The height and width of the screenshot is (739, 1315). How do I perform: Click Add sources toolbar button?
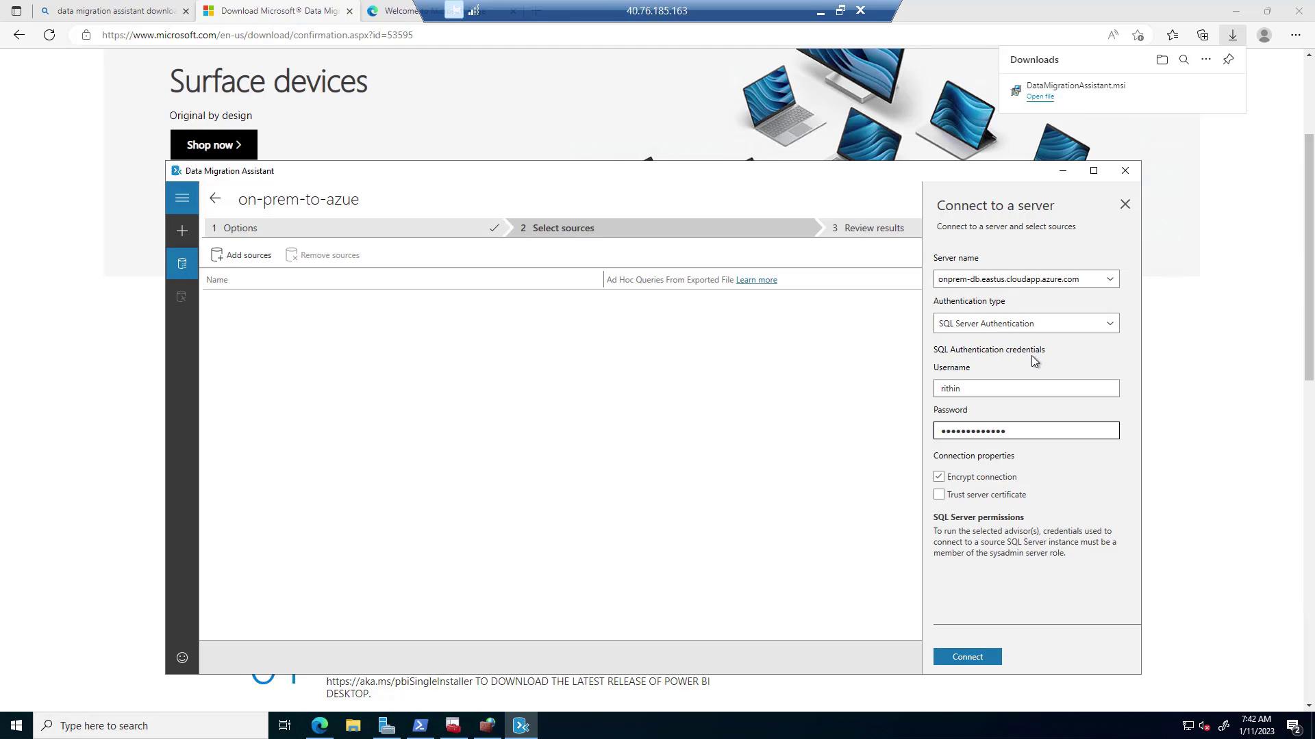241,255
